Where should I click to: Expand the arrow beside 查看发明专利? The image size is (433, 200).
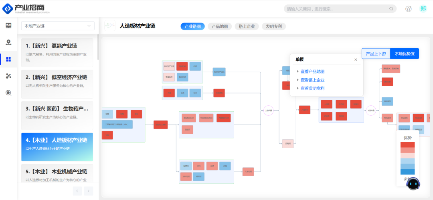pyautogui.click(x=297, y=88)
